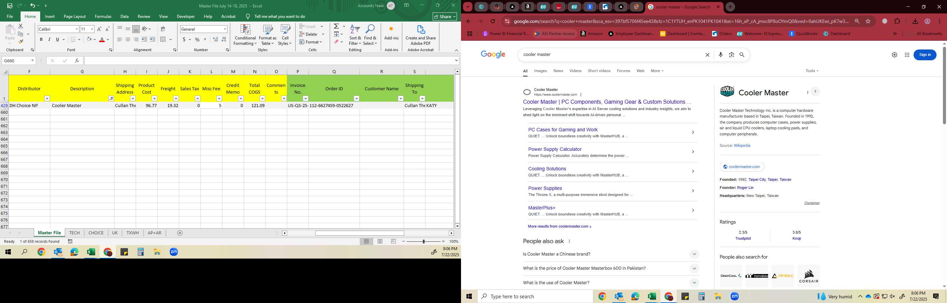Switch to the CHOICE sheet tab

pyautogui.click(x=96, y=233)
